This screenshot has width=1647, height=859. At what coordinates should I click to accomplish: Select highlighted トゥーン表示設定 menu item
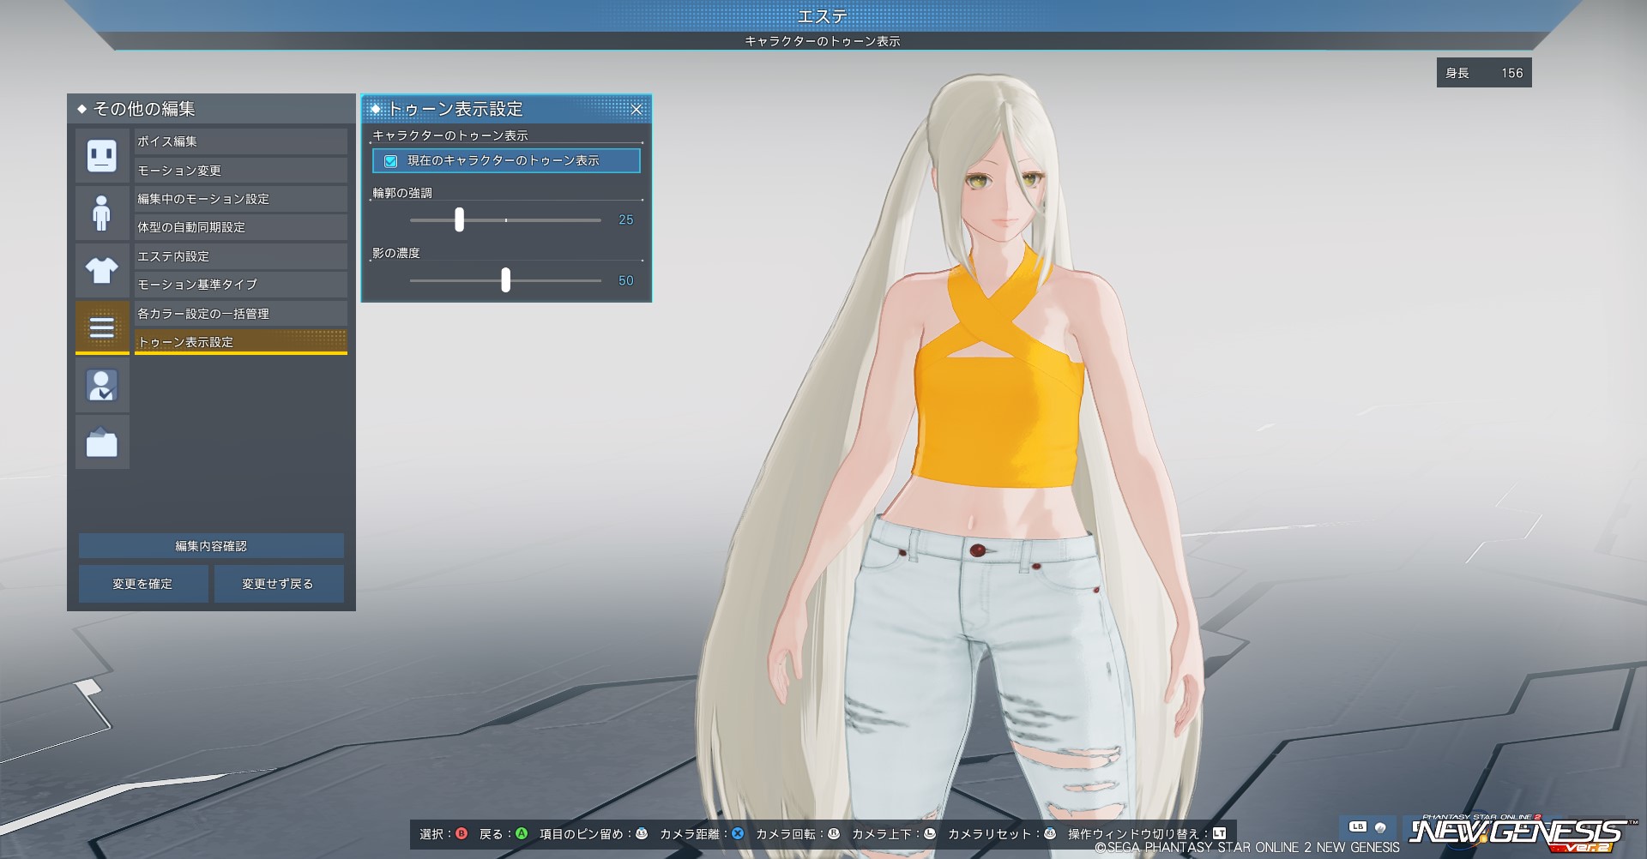241,341
